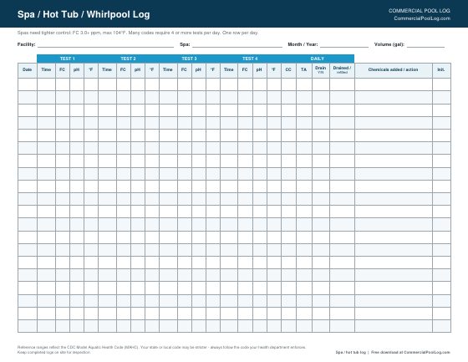Click the FC column header under TEST 2
468x362 pixels.
pos(124,70)
